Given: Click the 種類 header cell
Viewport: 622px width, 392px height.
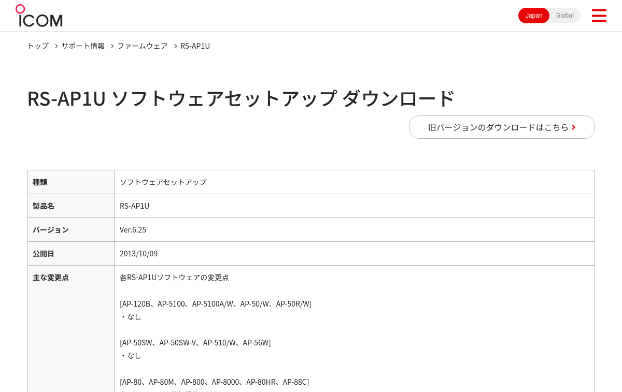Looking at the screenshot, I should click(70, 182).
